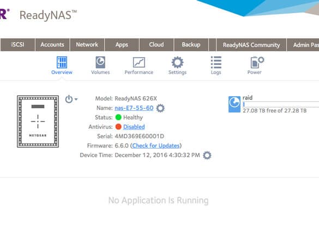Open the Logs list icon
Screen dimensions: 319x225
216,65
